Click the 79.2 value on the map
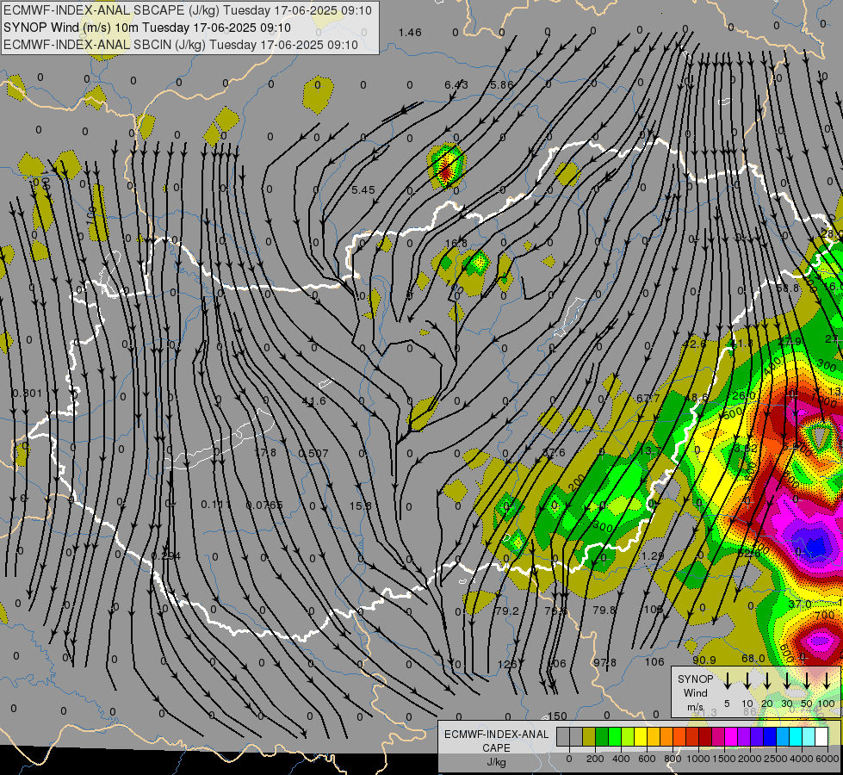The image size is (843, 775). point(507,611)
